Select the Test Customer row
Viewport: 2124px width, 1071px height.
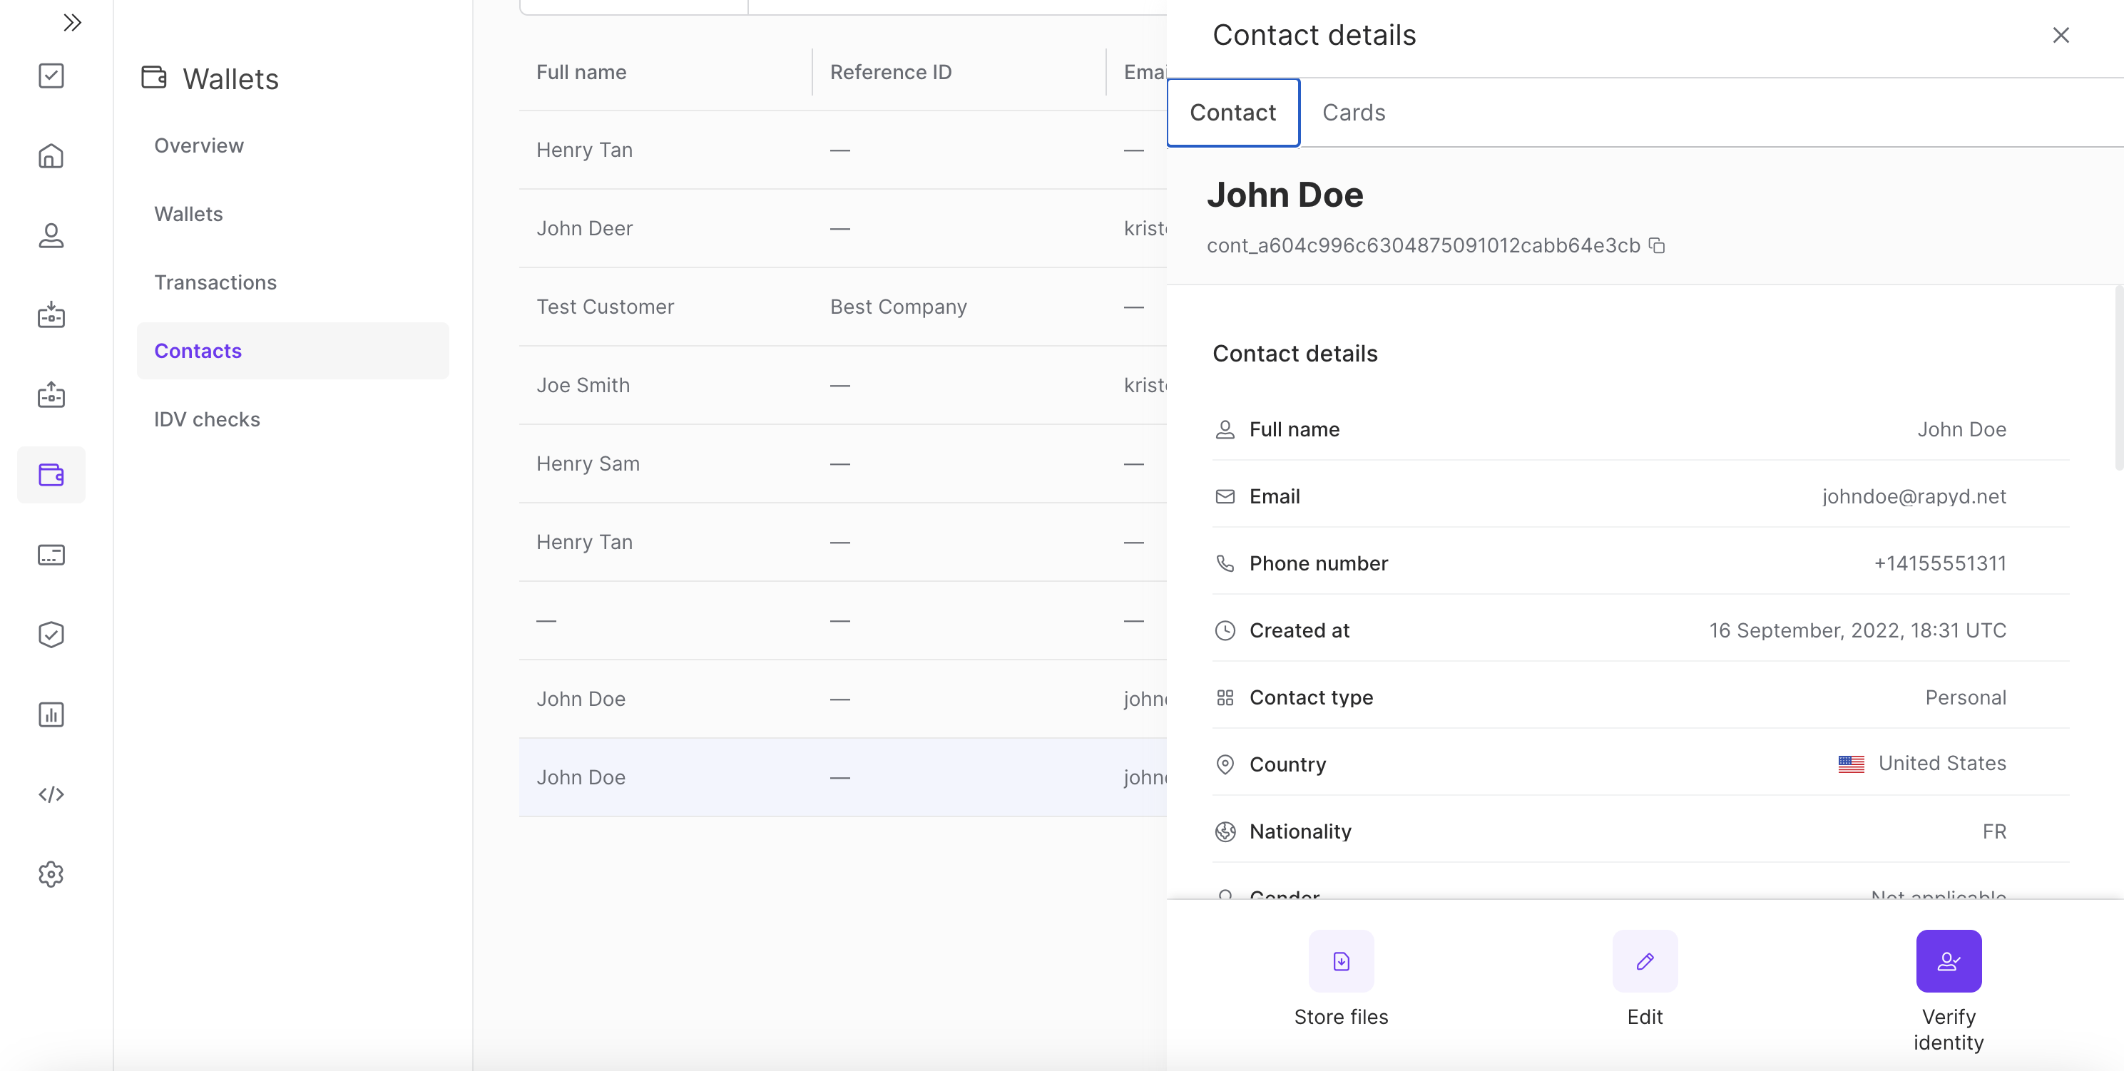coord(606,307)
